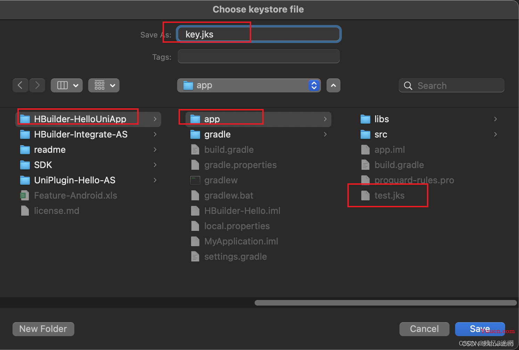Open the grid grouping options dropdown

click(x=104, y=85)
